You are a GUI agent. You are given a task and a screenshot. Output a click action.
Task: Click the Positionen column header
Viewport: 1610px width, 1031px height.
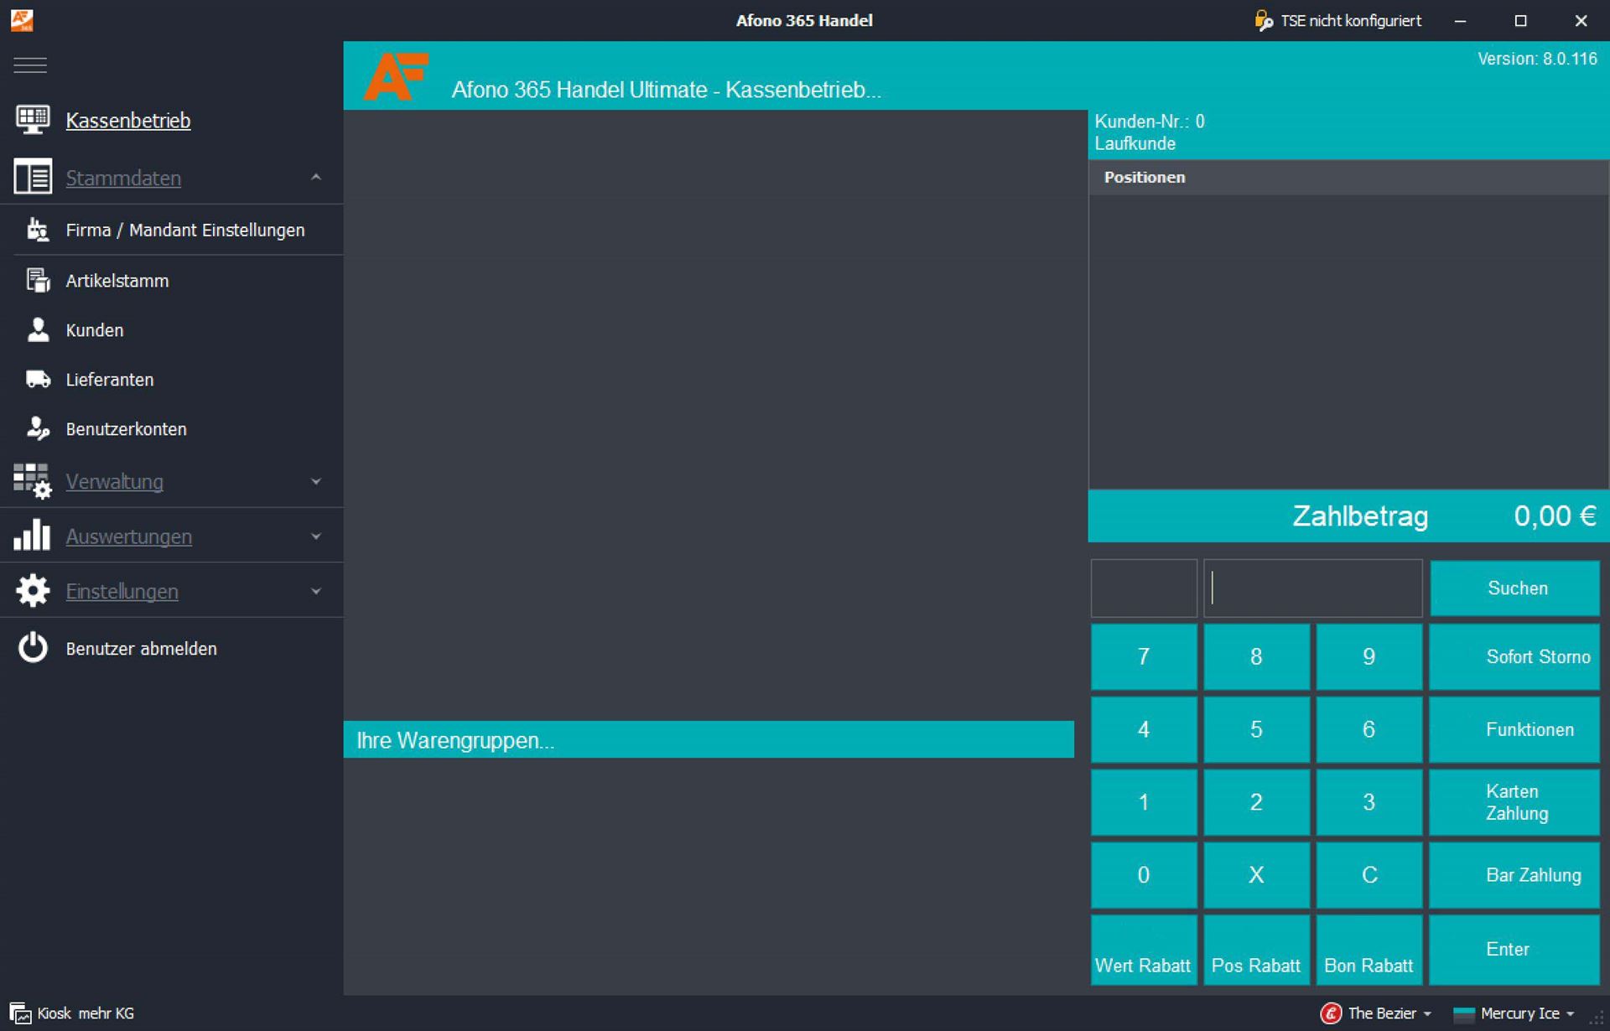coord(1348,178)
